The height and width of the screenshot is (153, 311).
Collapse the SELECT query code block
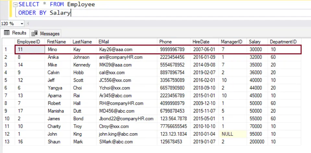click(15, 5)
